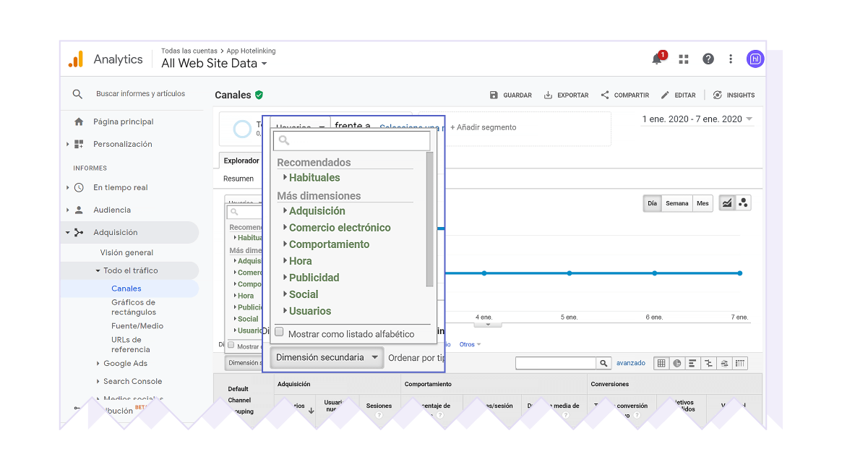Image resolution: width=842 pixels, height=470 pixels.
Task: Select the term cloud view icon
Action: point(724,364)
